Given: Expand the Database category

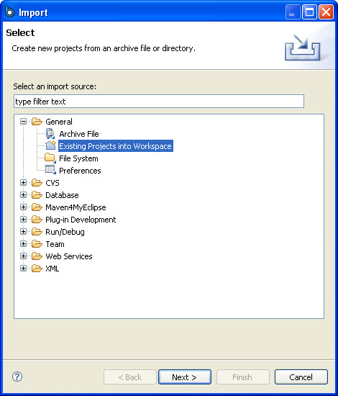Looking at the screenshot, I should (23, 194).
